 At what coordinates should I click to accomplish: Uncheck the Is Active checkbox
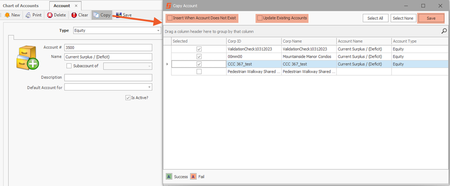tap(128, 97)
